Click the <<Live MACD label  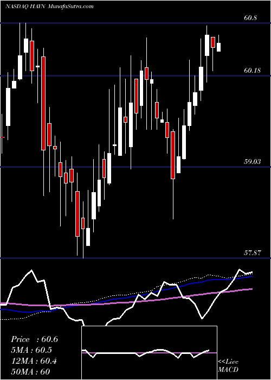[x=228, y=366]
